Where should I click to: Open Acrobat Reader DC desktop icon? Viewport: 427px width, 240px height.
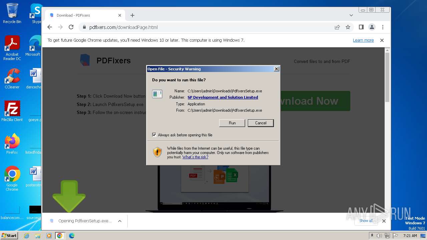[12, 48]
